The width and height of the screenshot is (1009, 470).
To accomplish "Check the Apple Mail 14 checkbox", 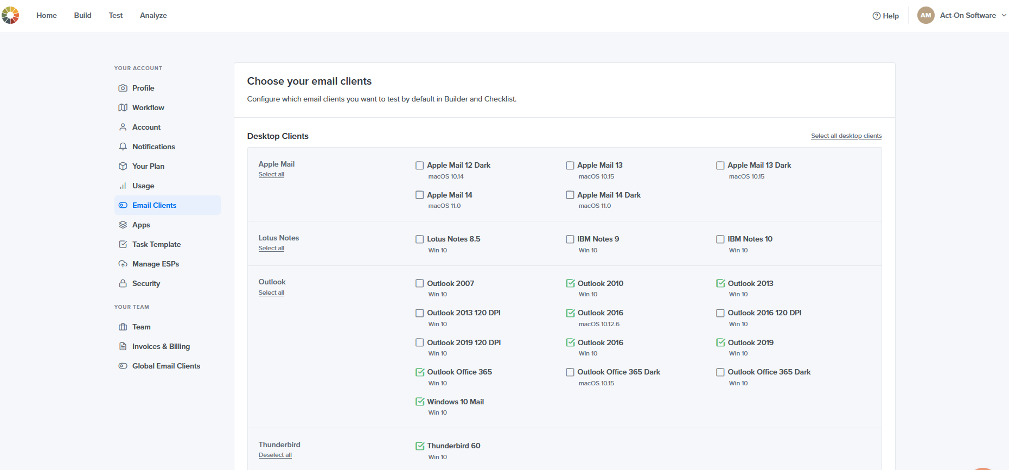I will point(419,195).
